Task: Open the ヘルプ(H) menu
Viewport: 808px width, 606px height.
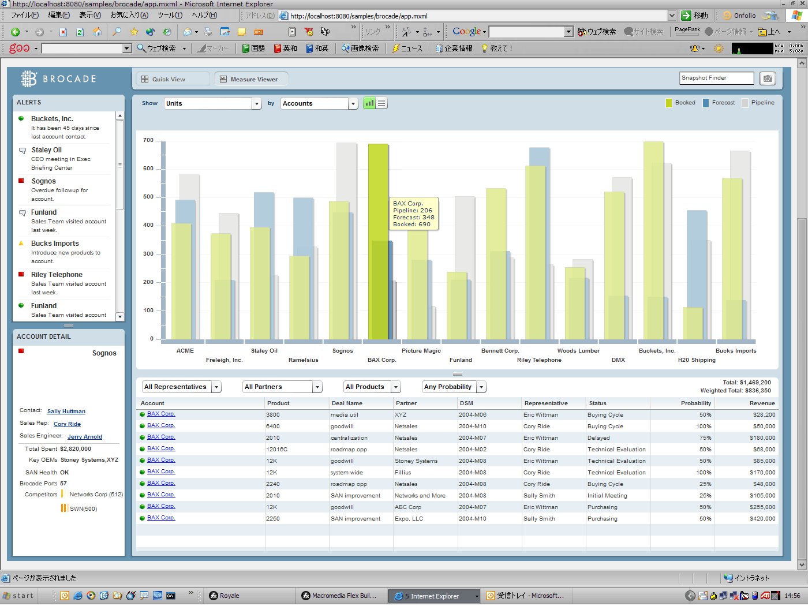Action: (204, 16)
